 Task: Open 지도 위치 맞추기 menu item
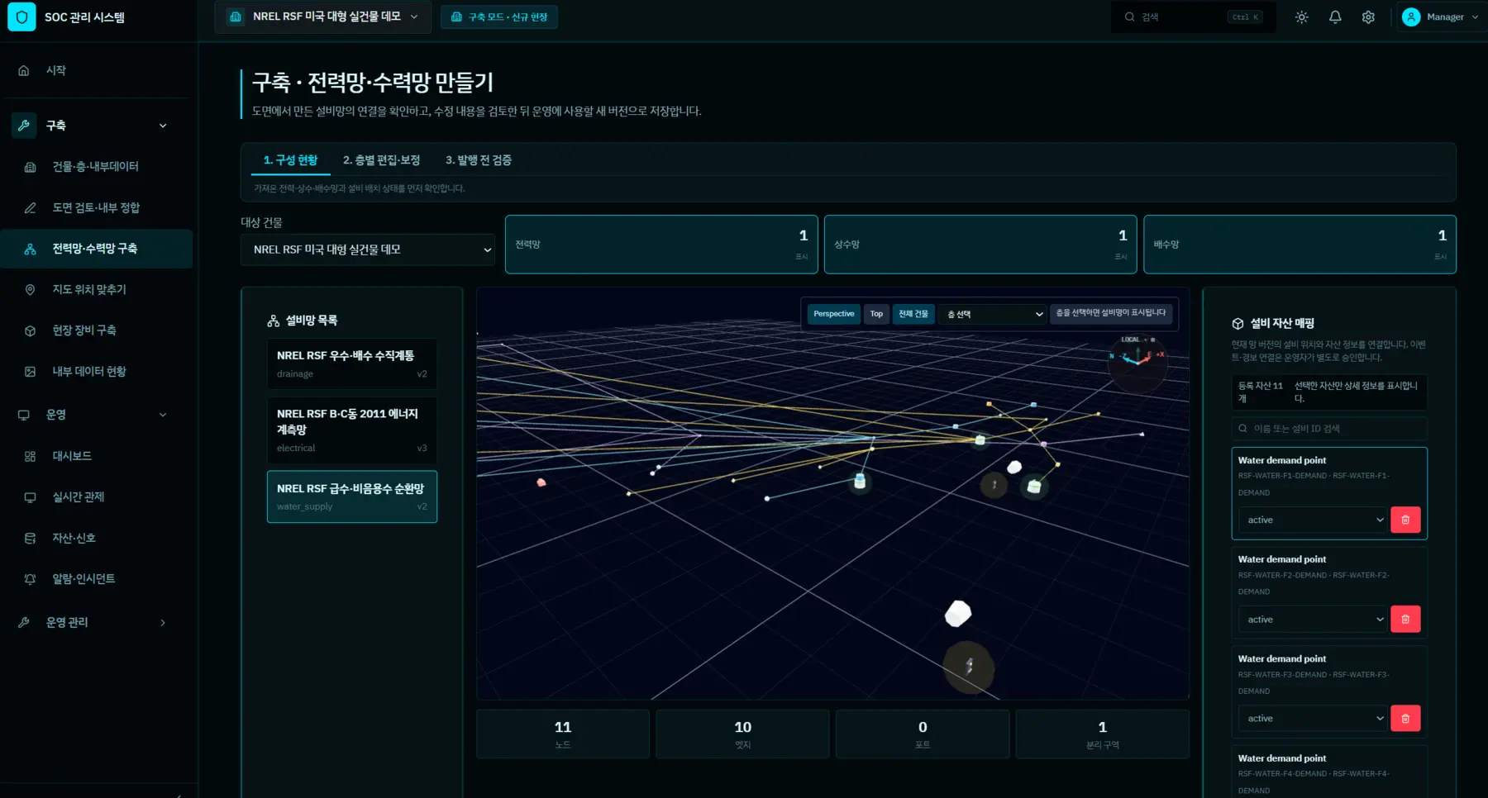pos(97,290)
